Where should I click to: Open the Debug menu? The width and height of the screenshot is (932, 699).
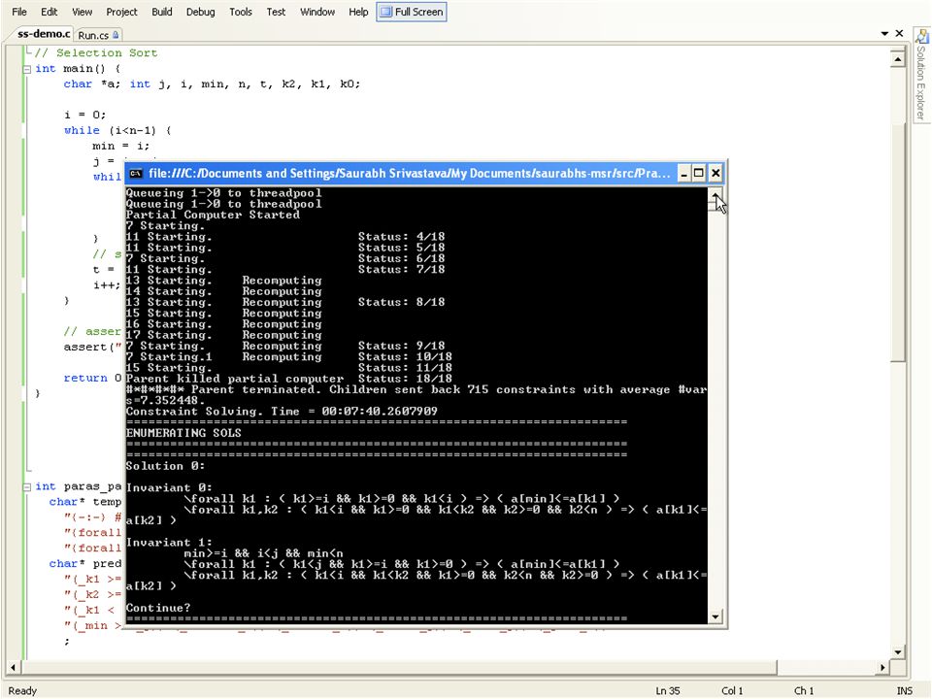click(200, 12)
